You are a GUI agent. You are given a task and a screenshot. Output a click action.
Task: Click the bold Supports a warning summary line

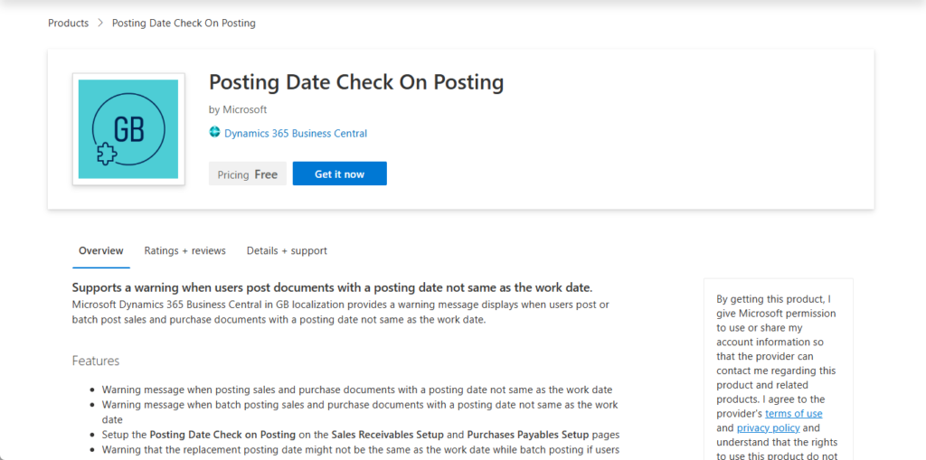332,287
